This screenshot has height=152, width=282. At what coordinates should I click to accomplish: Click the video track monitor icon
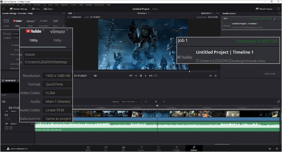[x=6, y=115]
